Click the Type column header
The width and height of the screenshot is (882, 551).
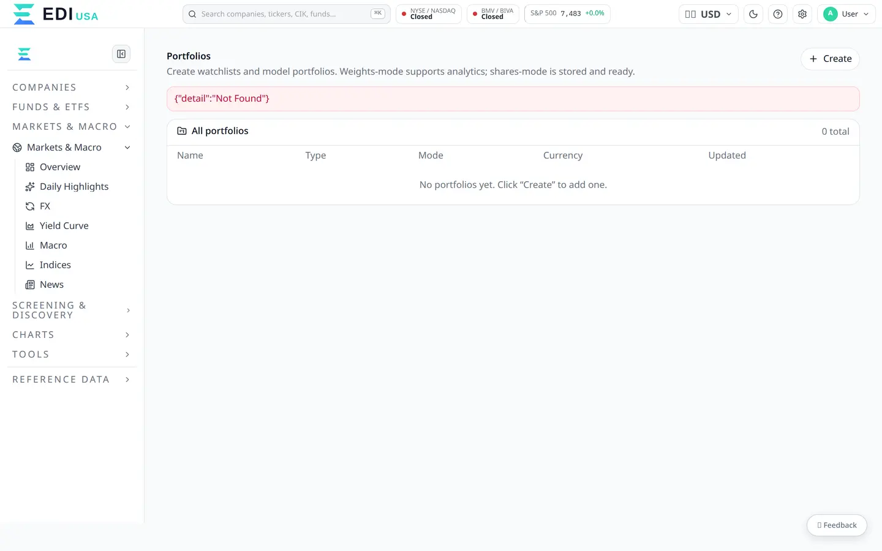[315, 156]
